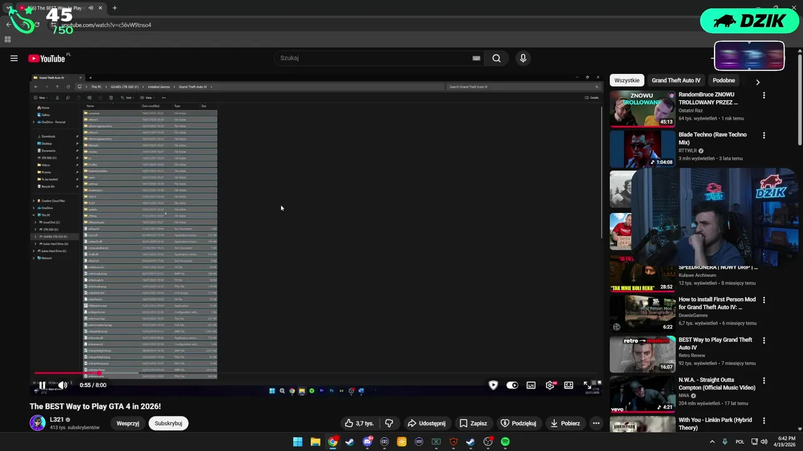Viewport: 803px width, 451px height.
Task: Toggle subtitles captions button
Action: (x=531, y=385)
